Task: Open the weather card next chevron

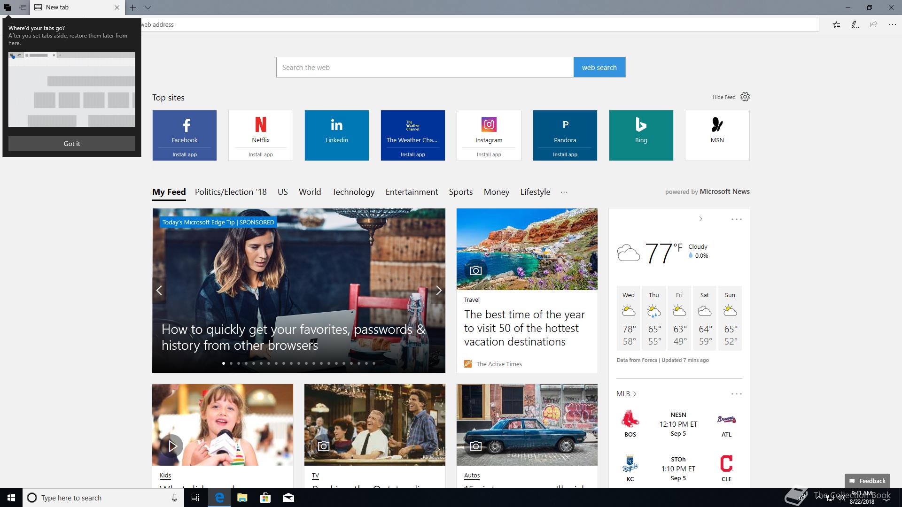Action: (x=700, y=219)
